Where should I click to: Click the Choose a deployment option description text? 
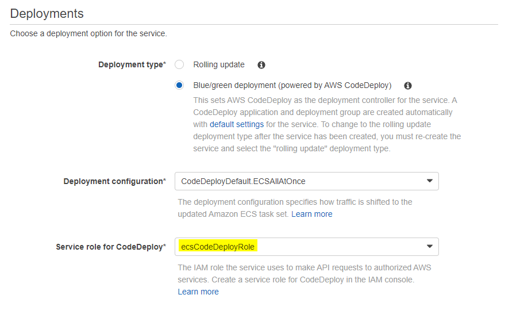pos(88,34)
